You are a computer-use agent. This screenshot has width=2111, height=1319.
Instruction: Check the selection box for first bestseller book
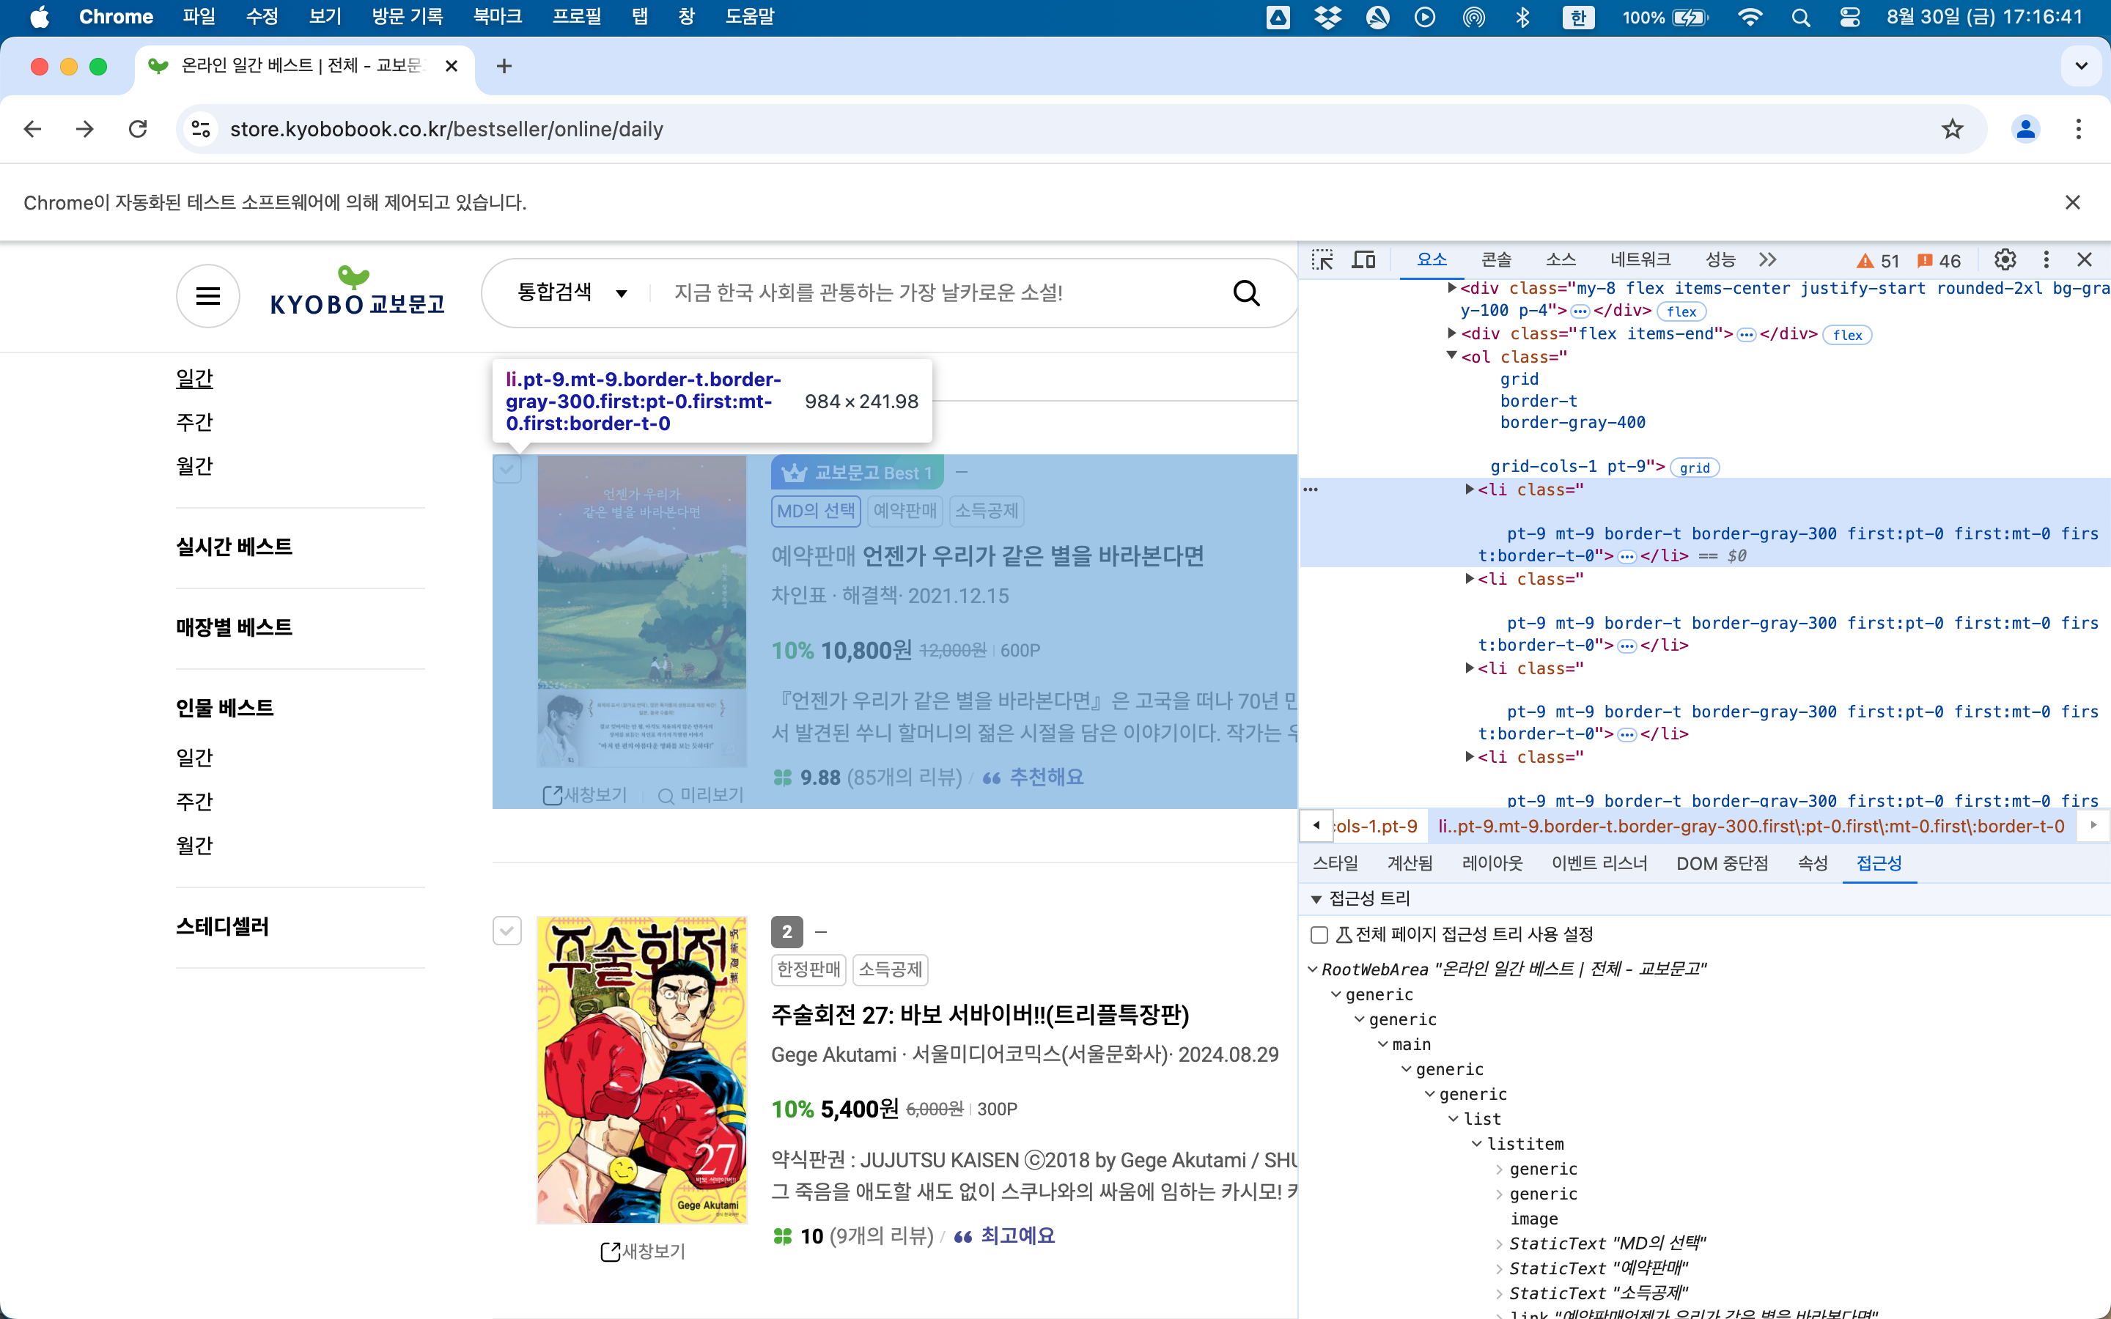[506, 469]
